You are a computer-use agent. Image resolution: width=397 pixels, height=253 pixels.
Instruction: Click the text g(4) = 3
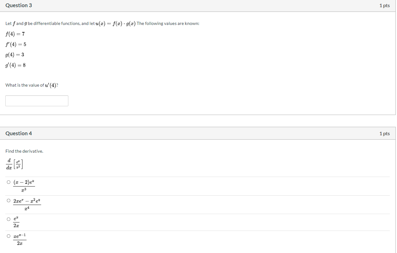coord(15,55)
